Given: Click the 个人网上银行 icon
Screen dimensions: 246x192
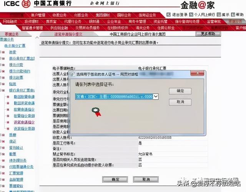Looking at the screenshot, I should [x=191, y=15].
